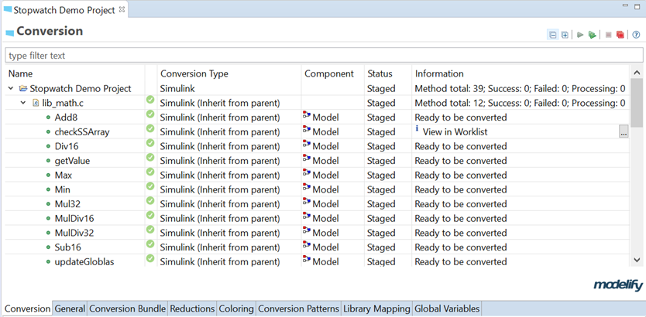Select the checkSSArray method row
This screenshot has width=646, height=317.
(318, 132)
